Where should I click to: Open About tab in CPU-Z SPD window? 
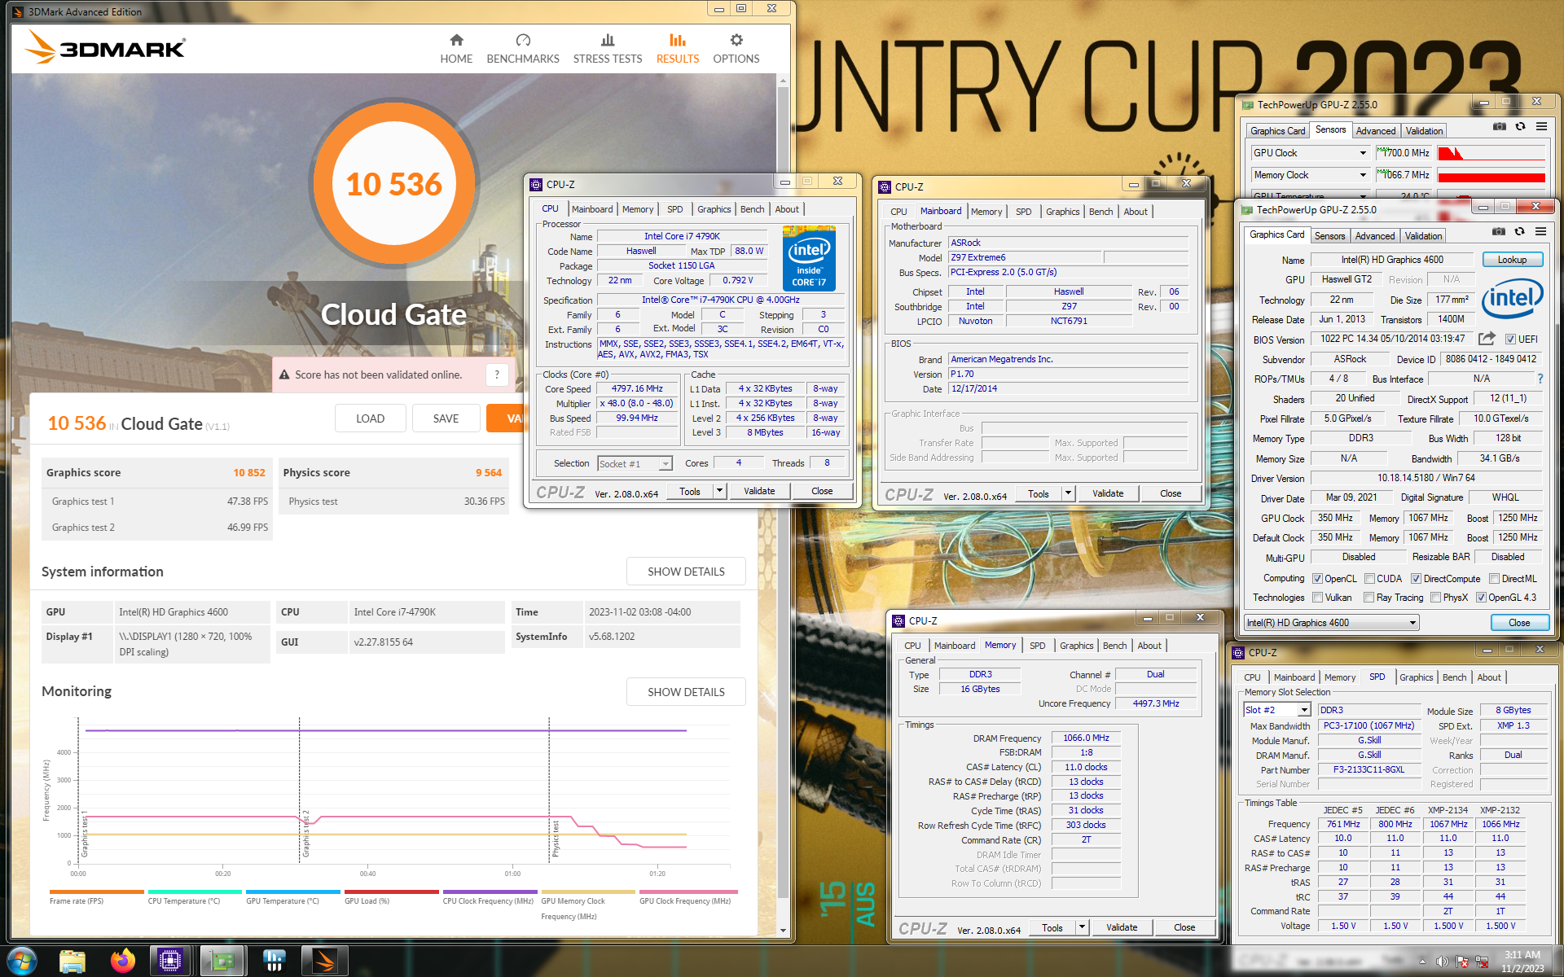(x=1488, y=677)
